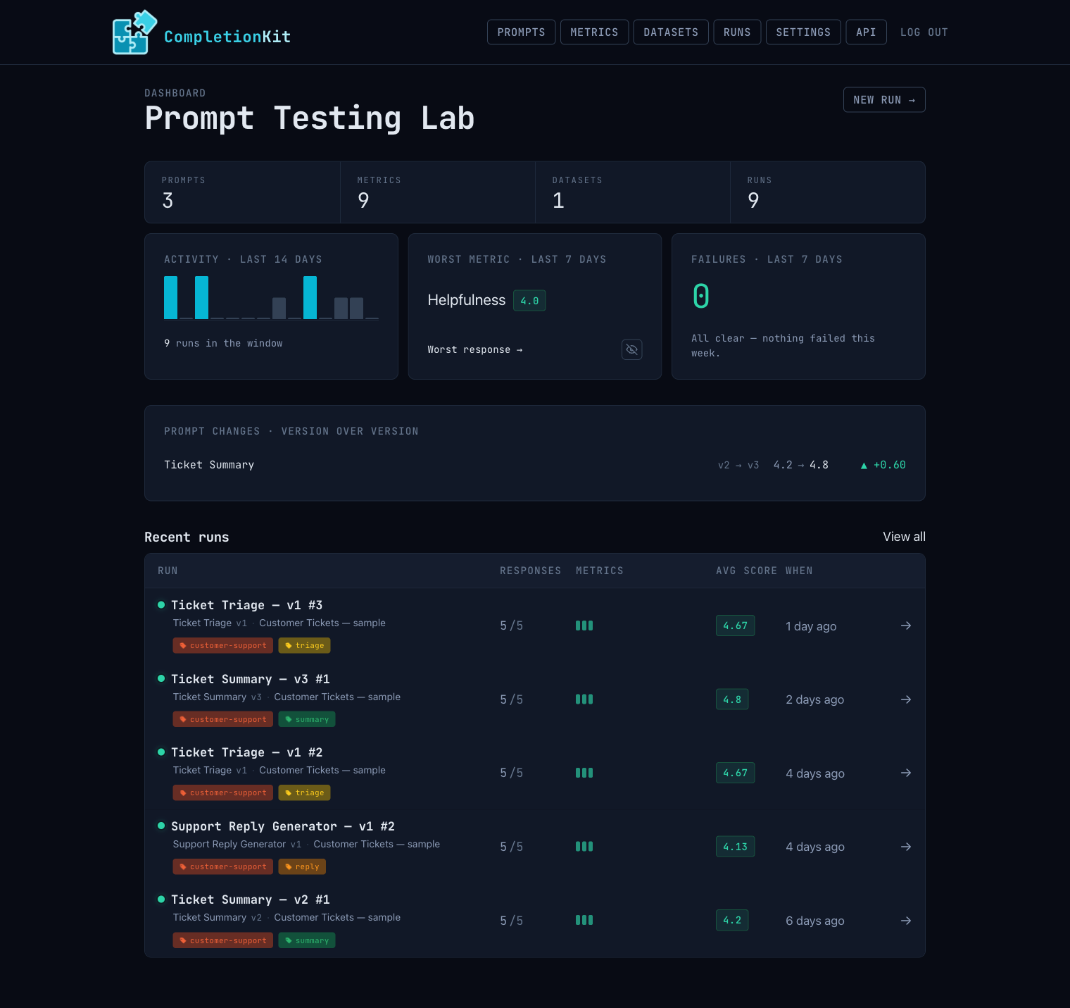Click metrics bars icon in Ticket Summary v3 row
Viewport: 1070px width, 1008px height.
click(584, 699)
